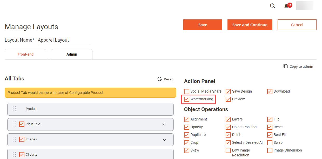Screen dimensions: 322x159
Task: Open the Admin tab
Action: (x=72, y=54)
